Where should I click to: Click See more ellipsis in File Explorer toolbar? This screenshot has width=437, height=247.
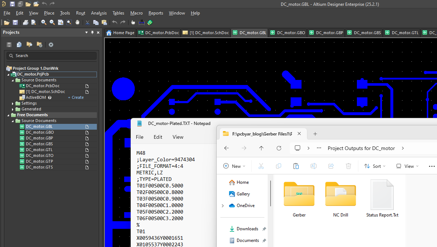click(432, 166)
